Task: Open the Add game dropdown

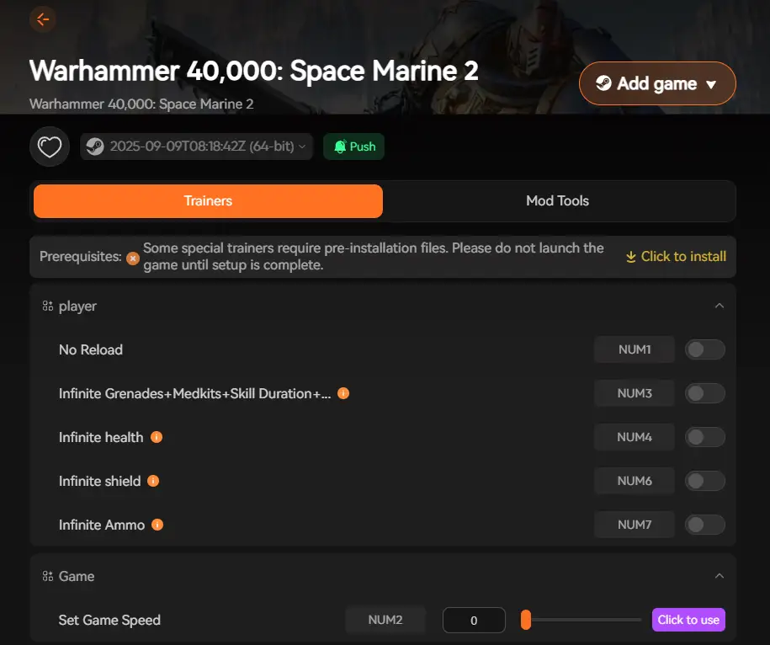Action: click(657, 83)
